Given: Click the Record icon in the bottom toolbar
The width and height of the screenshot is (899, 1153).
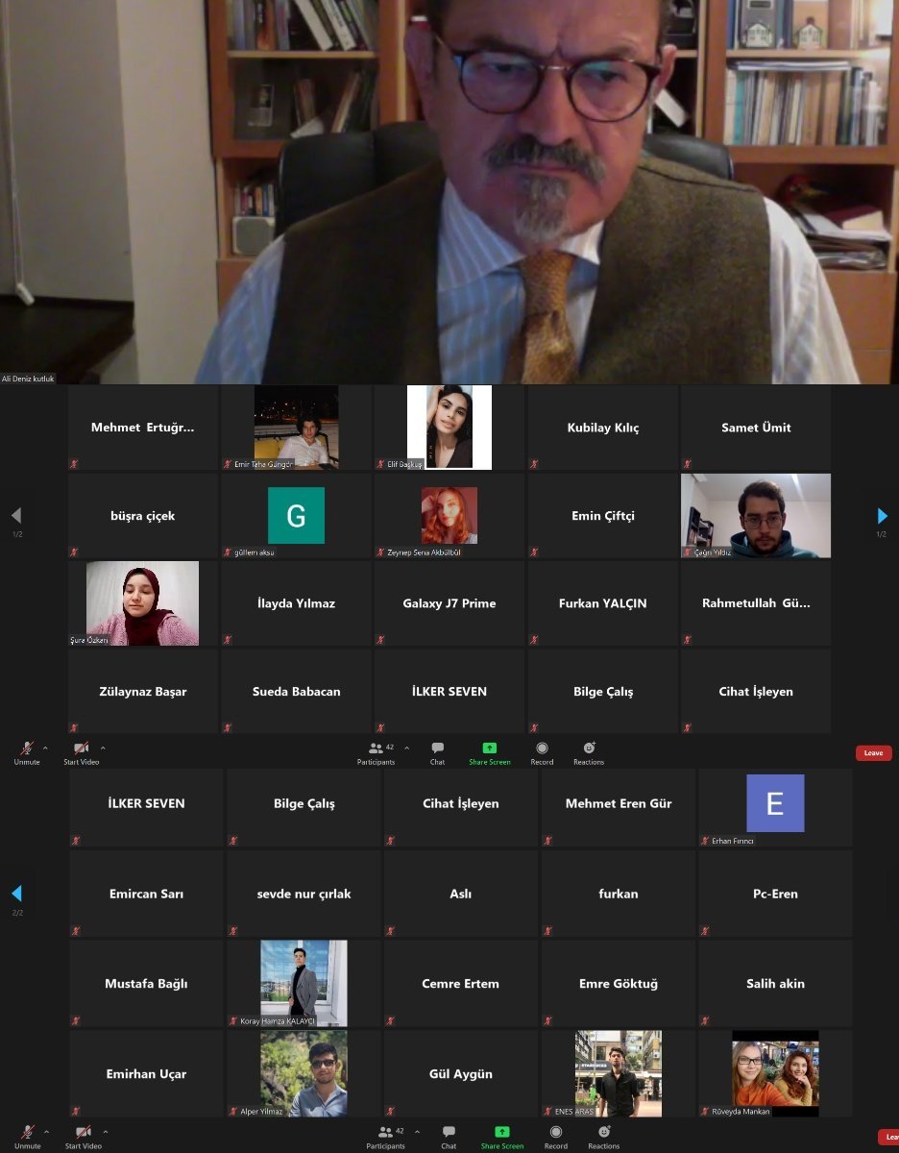Looking at the screenshot, I should point(556,1136).
